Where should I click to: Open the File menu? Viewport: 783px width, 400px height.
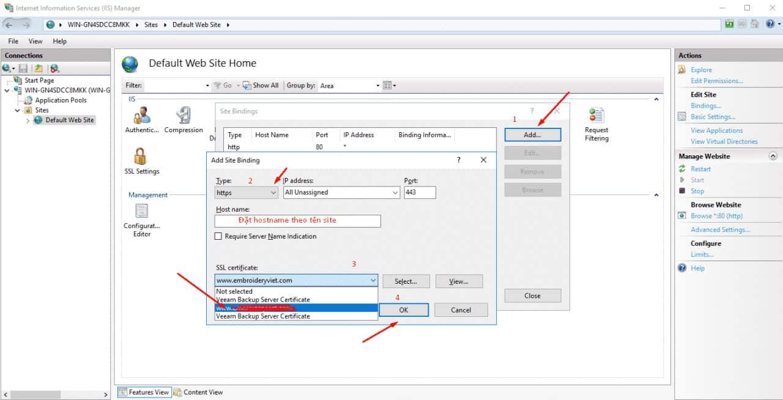13,41
